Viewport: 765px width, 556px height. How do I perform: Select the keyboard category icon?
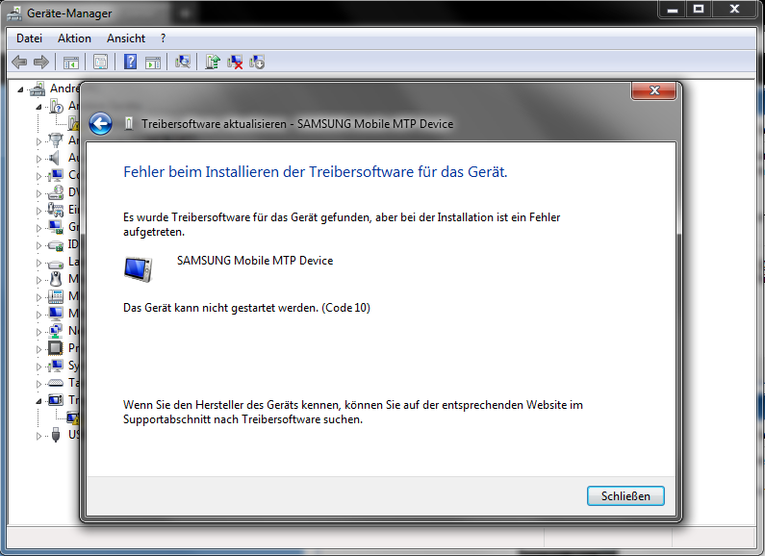56,383
